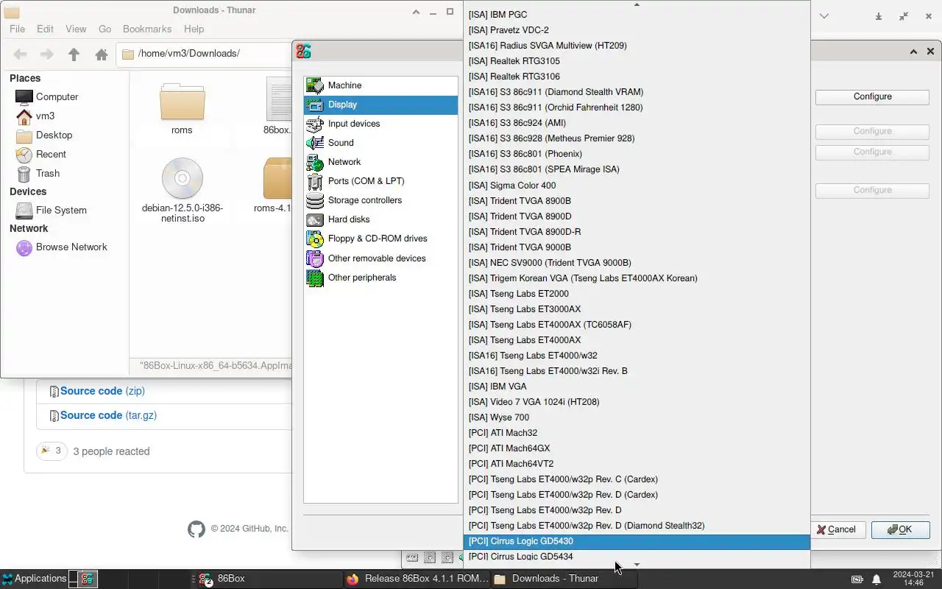Open Desktop in Places sidebar

tap(54, 135)
